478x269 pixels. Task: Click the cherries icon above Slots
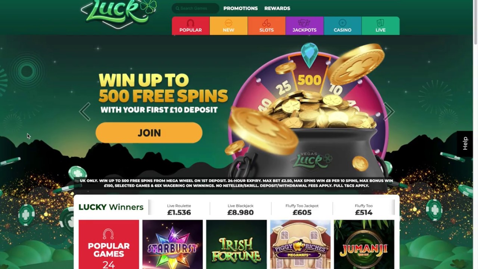266,23
